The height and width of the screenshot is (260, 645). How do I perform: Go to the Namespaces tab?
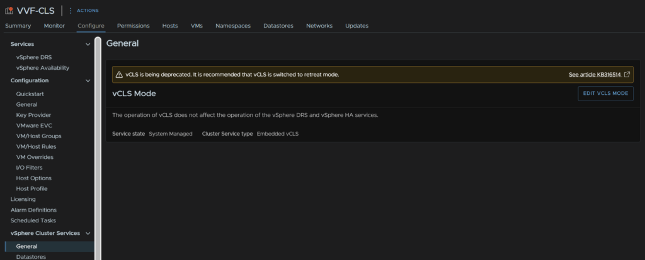click(233, 25)
